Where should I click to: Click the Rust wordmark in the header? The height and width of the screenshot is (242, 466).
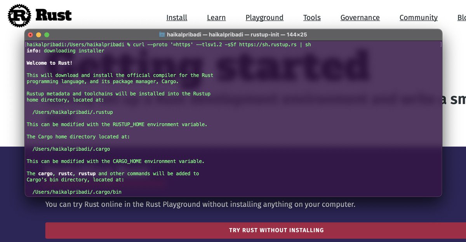tap(53, 16)
